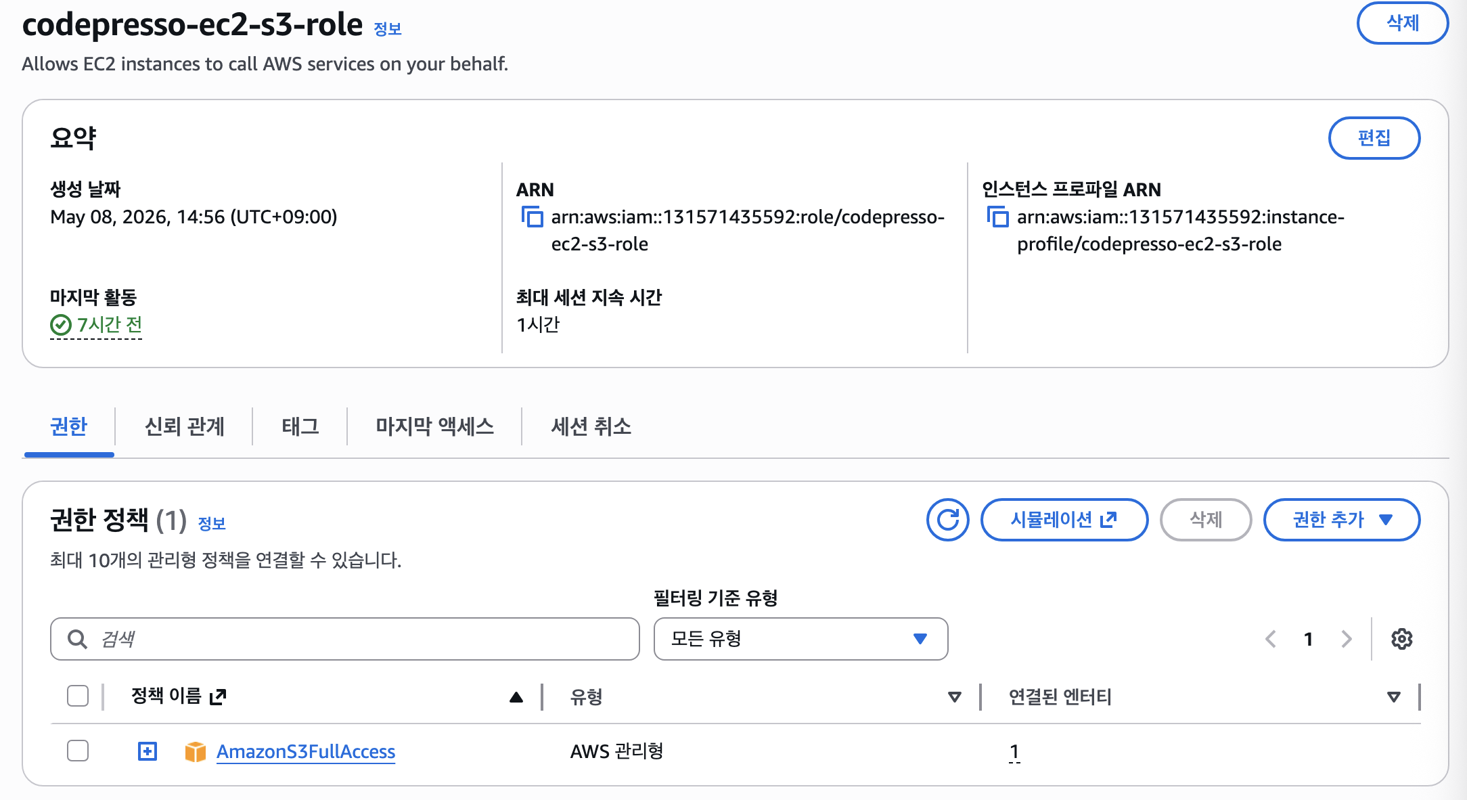
Task: Open policy table settings gear
Action: click(x=1401, y=639)
